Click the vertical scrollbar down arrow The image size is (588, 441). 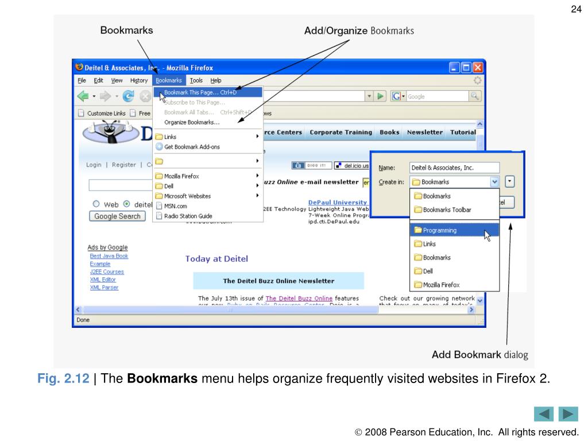[x=480, y=301]
